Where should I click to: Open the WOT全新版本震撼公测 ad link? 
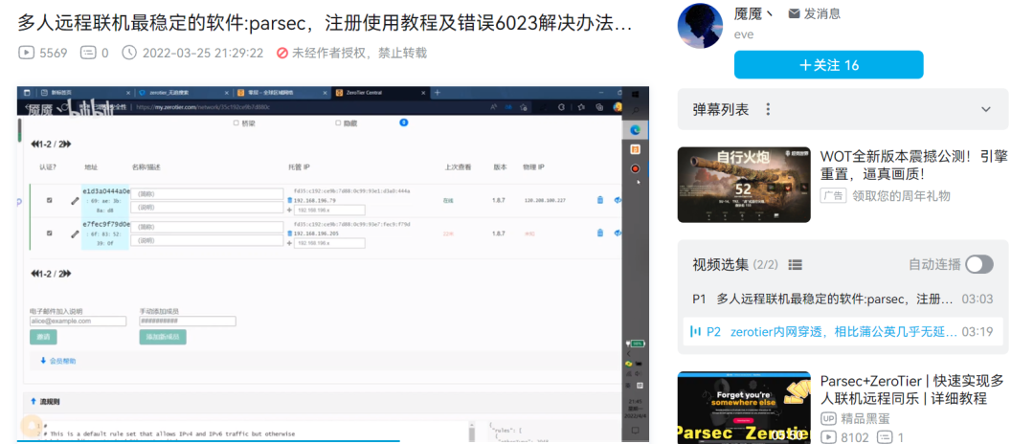[x=913, y=166]
